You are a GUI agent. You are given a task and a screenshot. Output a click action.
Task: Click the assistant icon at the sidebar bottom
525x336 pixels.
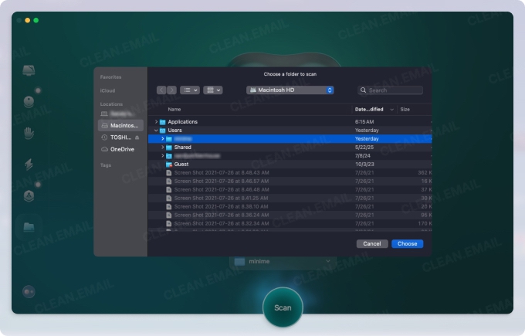click(x=29, y=292)
